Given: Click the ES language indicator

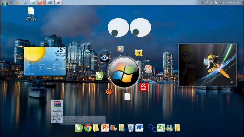Looking at the screenshot, I should (206, 2).
